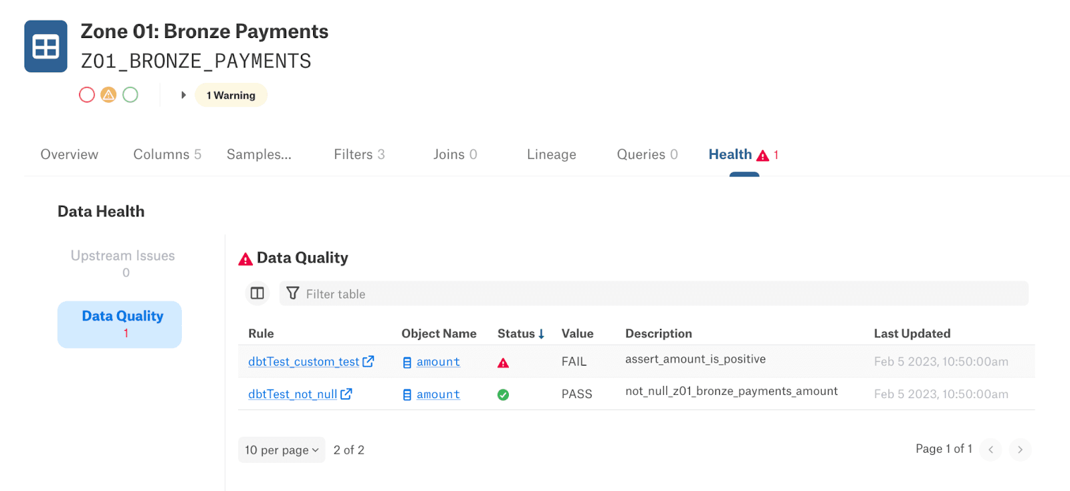Open external link icon for dbtTest_not_null
The width and height of the screenshot is (1070, 491).
click(346, 394)
